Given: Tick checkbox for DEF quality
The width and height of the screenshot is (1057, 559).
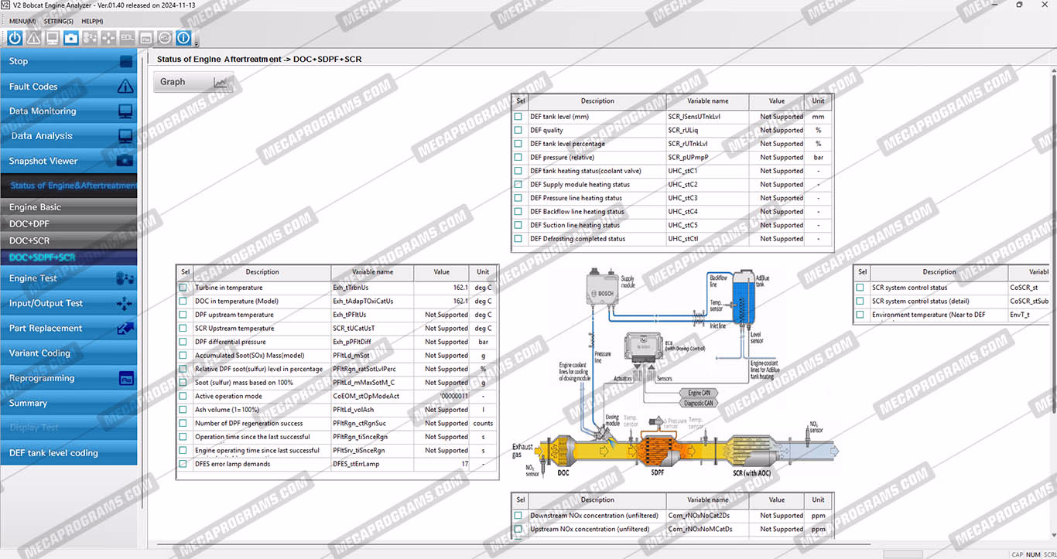Looking at the screenshot, I should (518, 130).
